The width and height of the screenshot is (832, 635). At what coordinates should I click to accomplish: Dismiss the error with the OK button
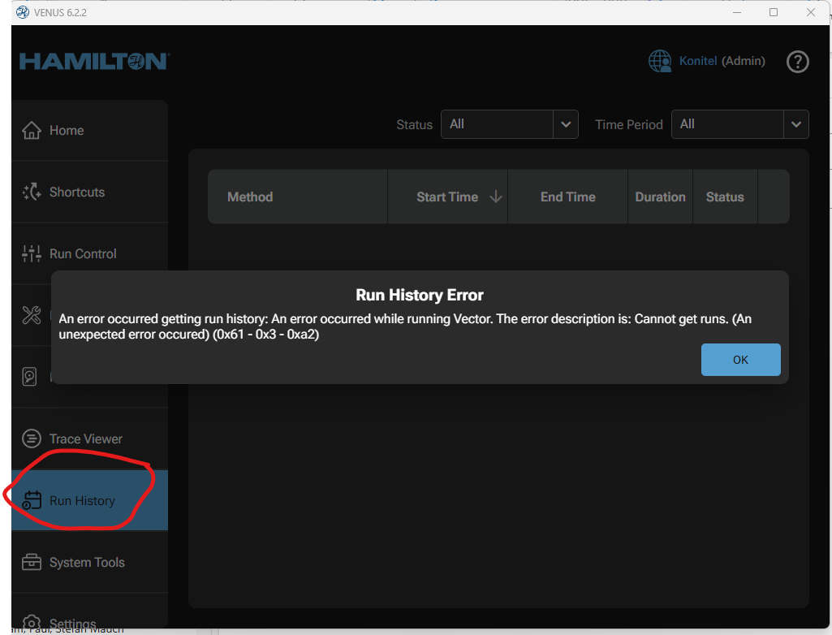point(741,360)
